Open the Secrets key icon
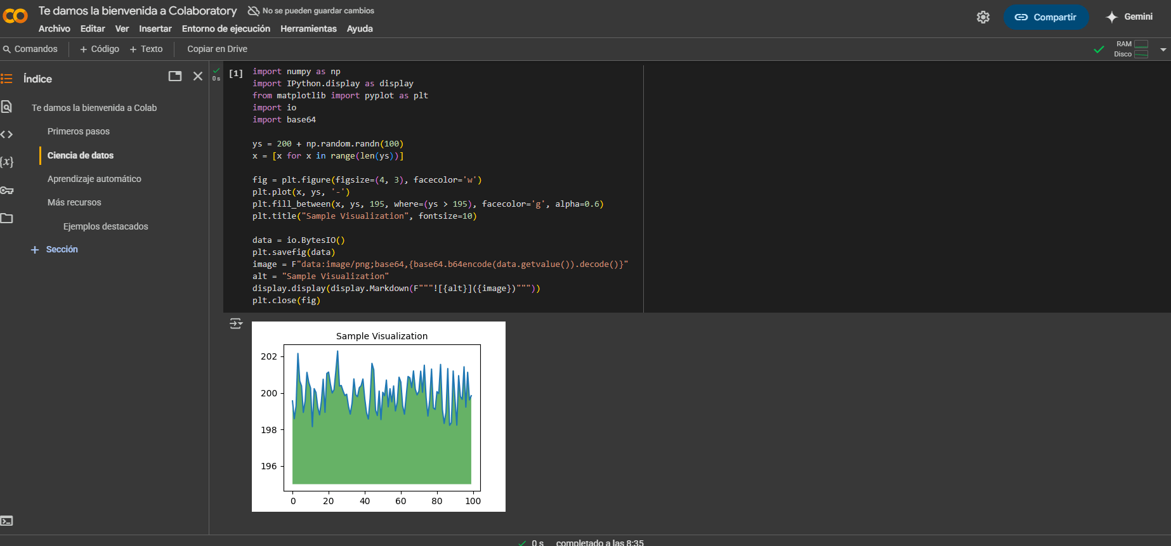The height and width of the screenshot is (546, 1171). [x=6, y=190]
